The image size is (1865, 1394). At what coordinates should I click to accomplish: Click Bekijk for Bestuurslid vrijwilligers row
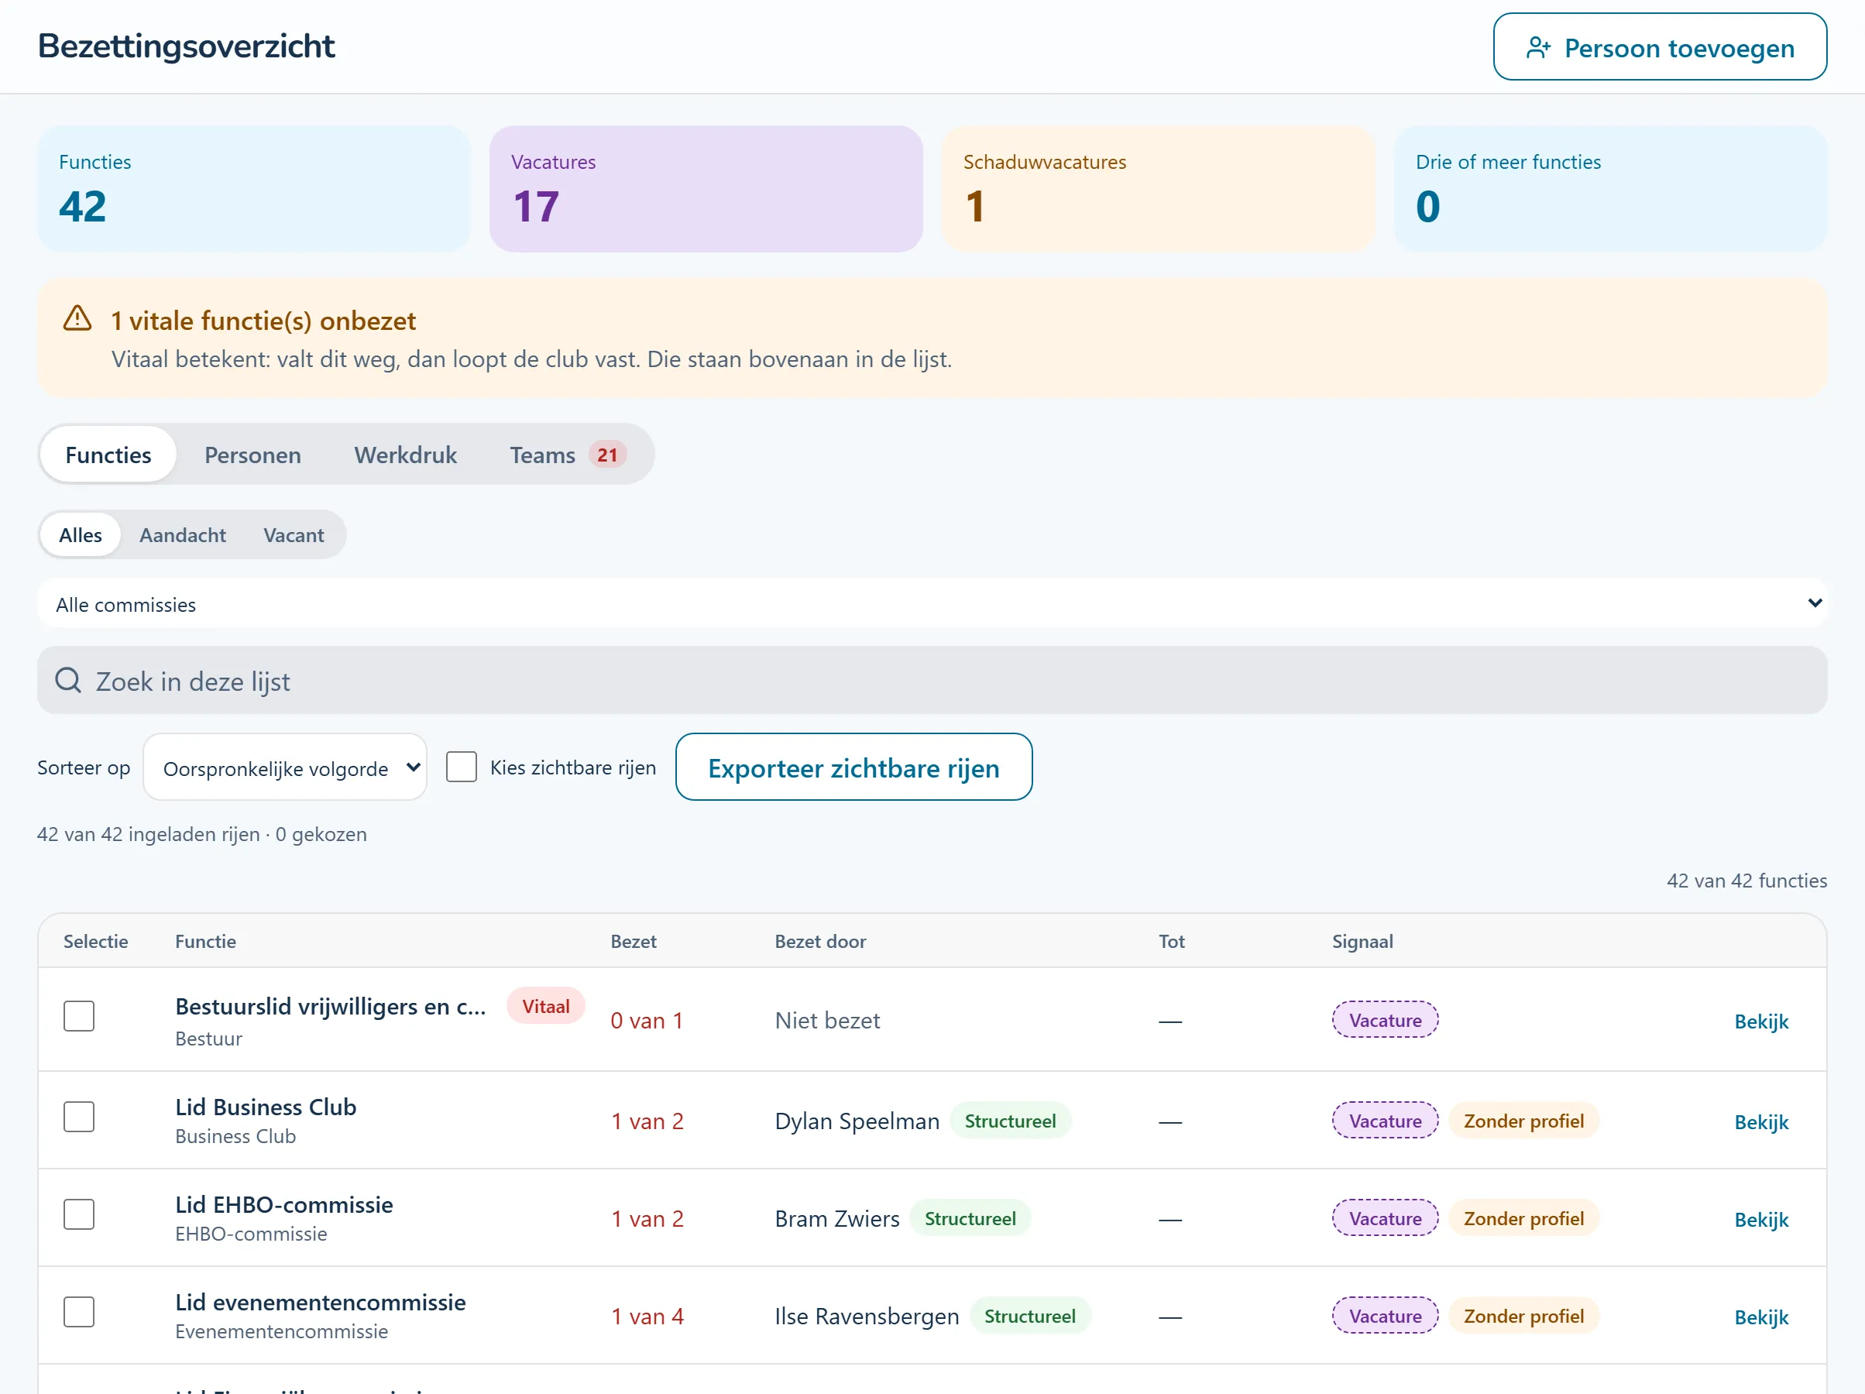[1760, 1021]
